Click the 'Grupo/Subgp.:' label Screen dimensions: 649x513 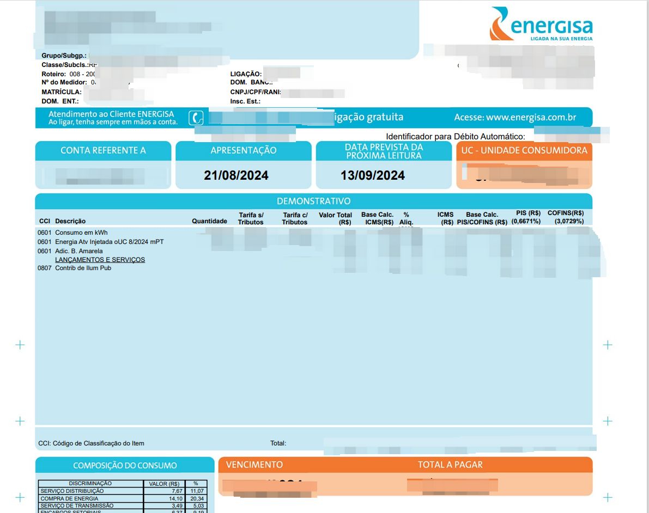point(64,56)
